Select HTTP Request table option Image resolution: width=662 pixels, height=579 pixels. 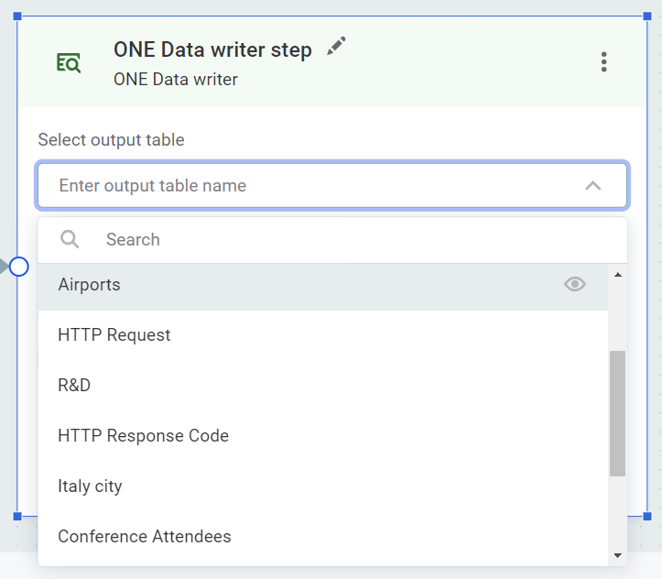[x=114, y=335]
